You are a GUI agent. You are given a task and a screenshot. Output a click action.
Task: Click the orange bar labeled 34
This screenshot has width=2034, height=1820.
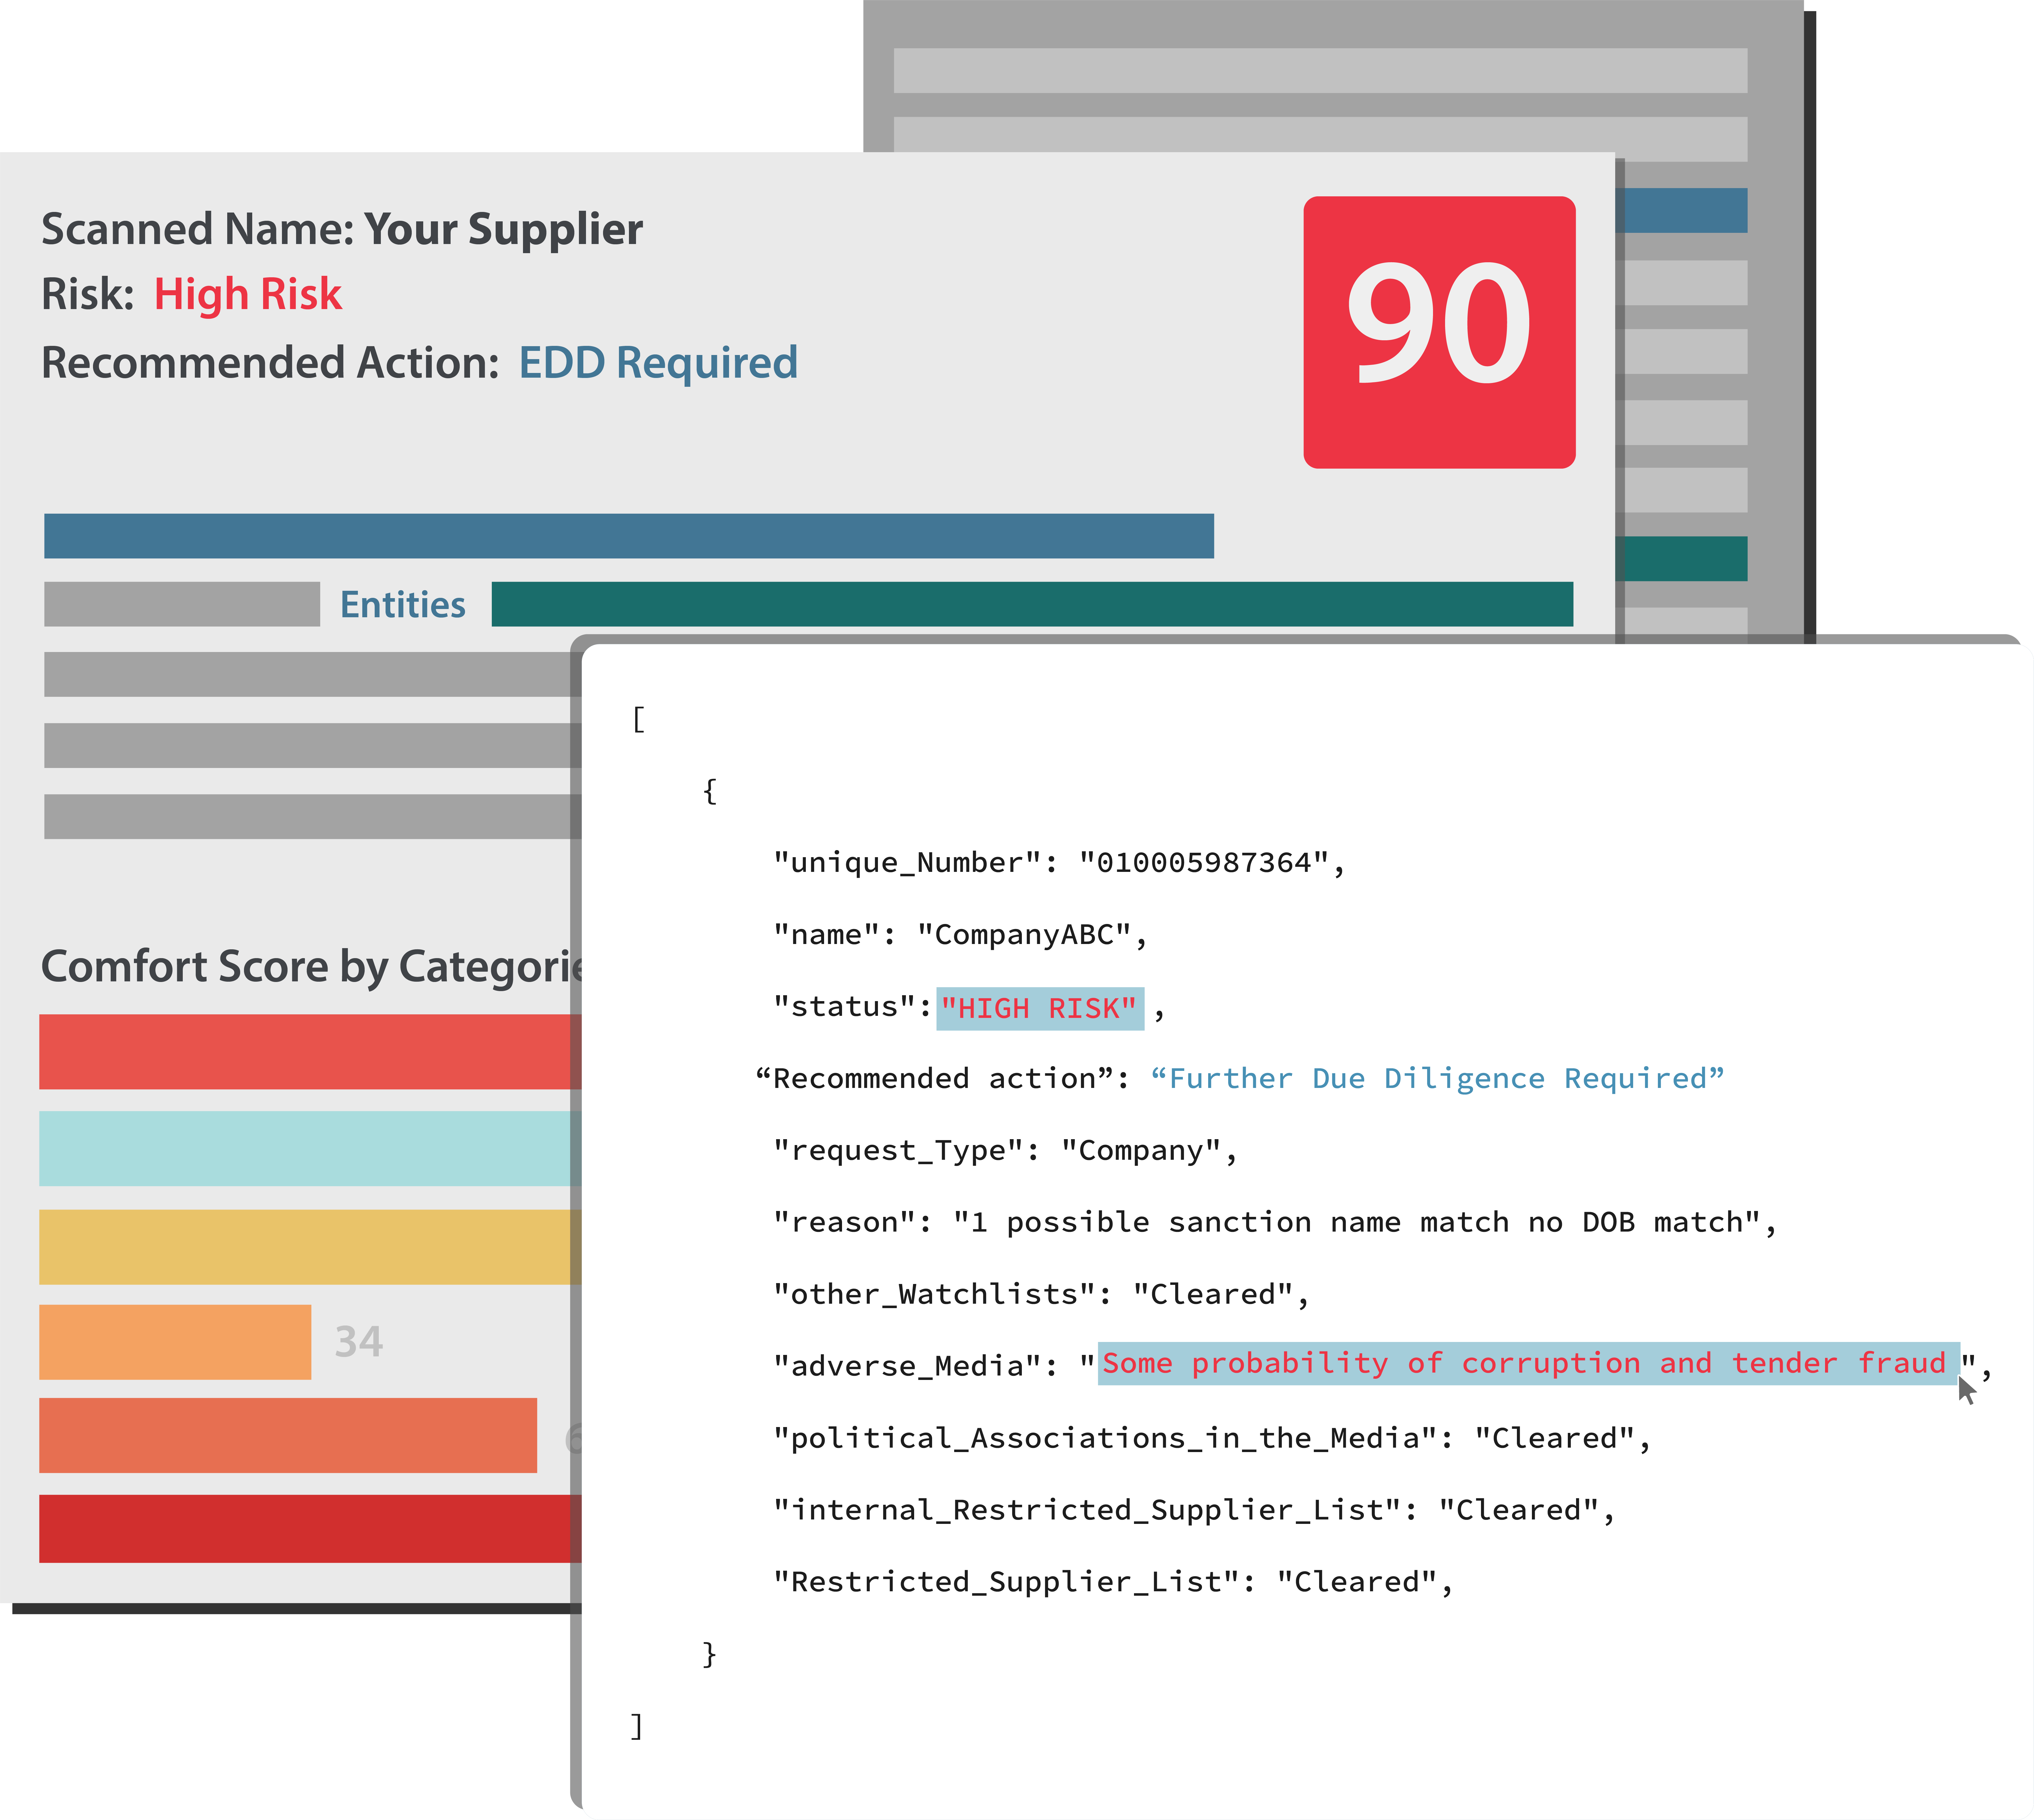(175, 1342)
